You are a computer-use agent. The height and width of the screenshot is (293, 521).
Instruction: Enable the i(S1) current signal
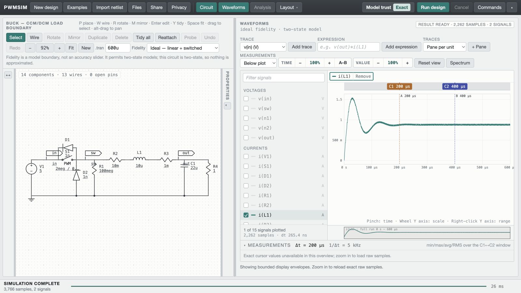(246, 166)
